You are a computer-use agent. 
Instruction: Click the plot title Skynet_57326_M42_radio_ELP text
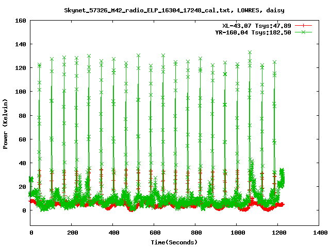pyautogui.click(x=174, y=10)
